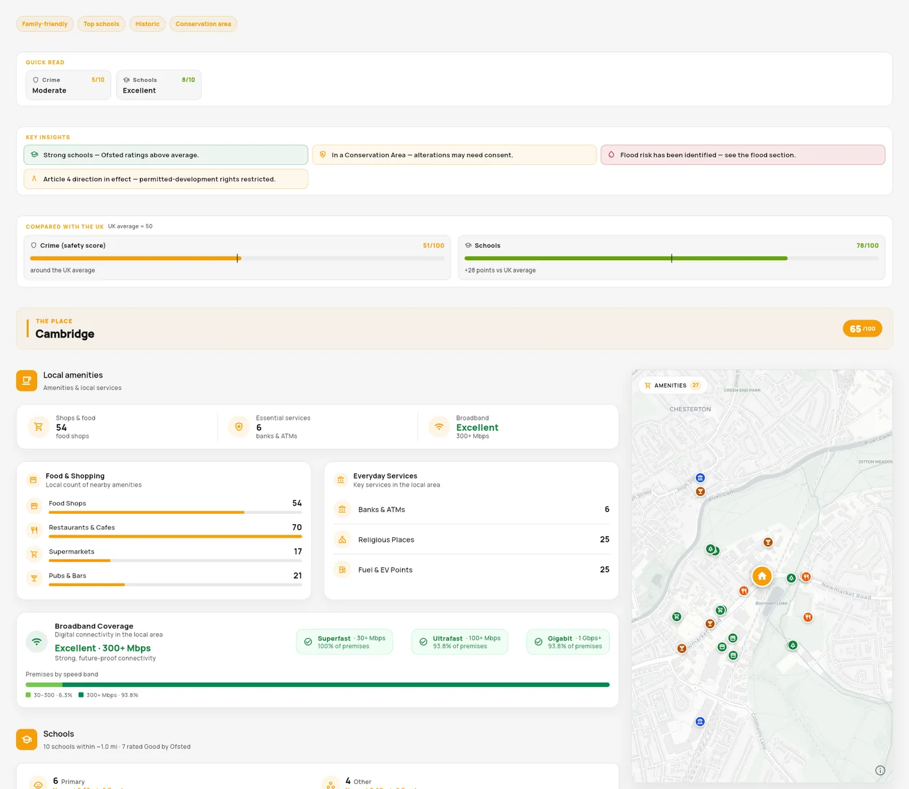Click the Superfast 30+ Mbps badge
The image size is (909, 789).
click(x=345, y=642)
